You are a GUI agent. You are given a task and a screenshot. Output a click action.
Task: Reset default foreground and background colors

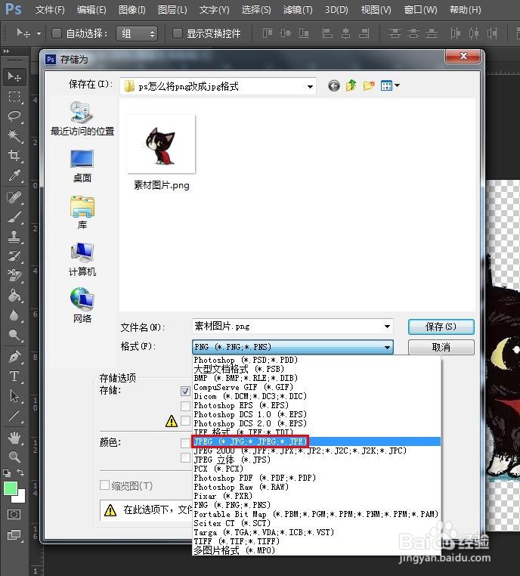point(7,472)
